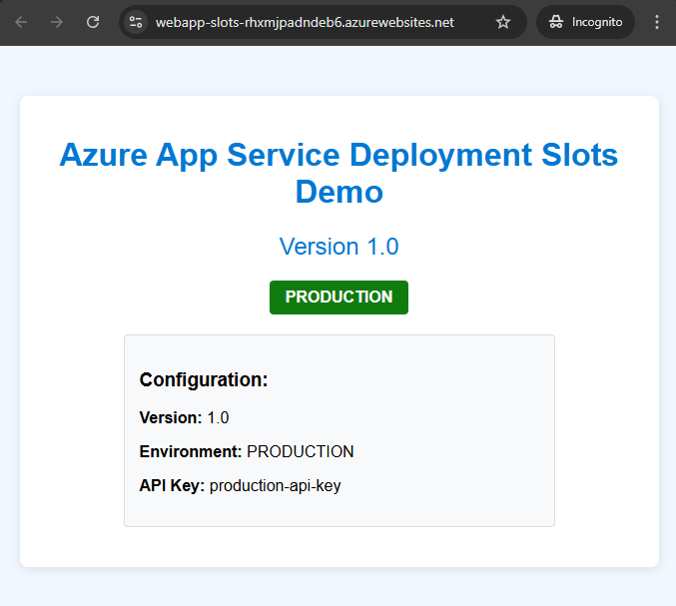Click the 'Version: 1.0' configuration row

[184, 417]
